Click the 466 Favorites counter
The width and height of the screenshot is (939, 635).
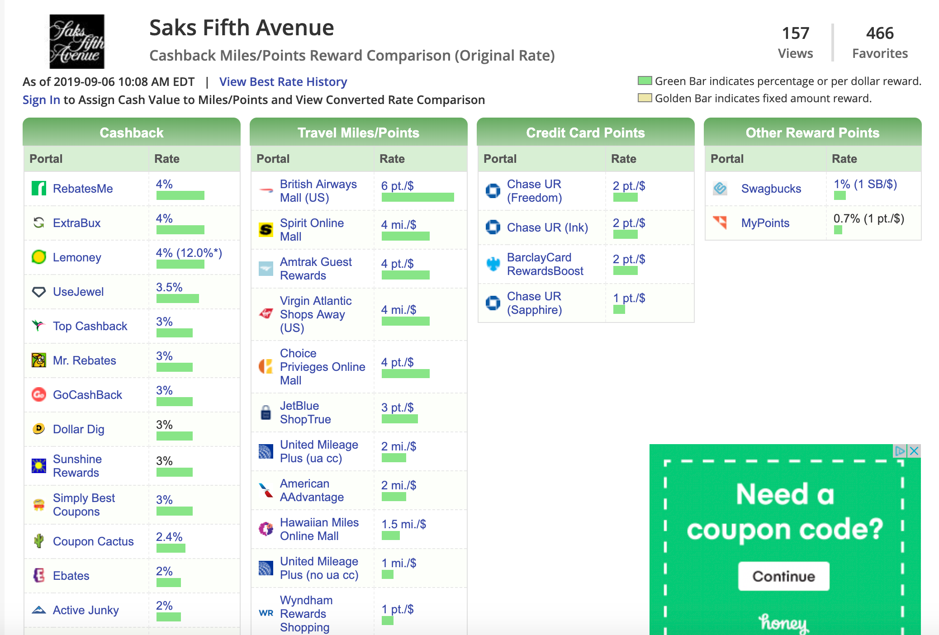[x=880, y=42]
